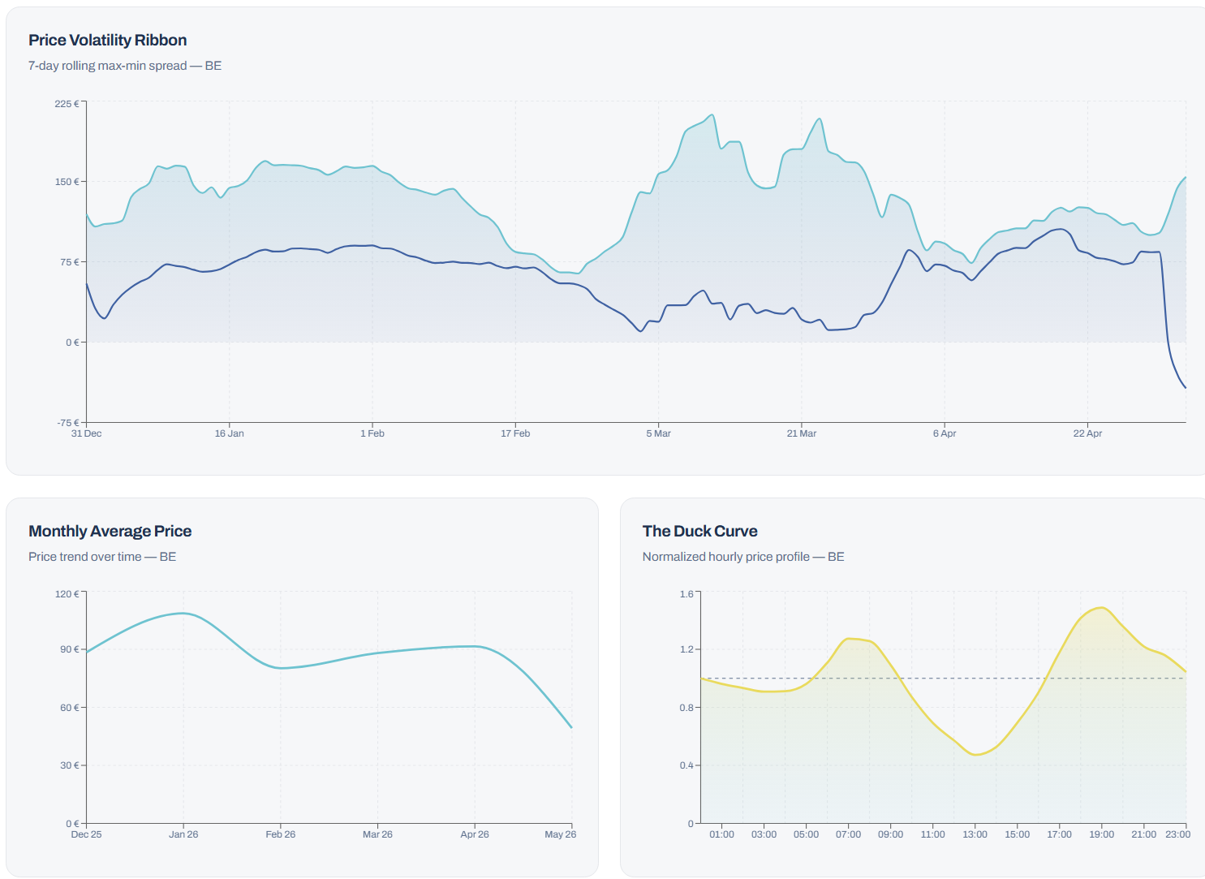This screenshot has width=1205, height=879.
Task: Click the 16 Jan date label
Action: (229, 433)
